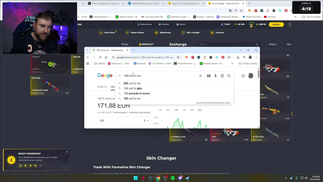
Task: Open Discord from the taskbar
Action: tap(180, 178)
